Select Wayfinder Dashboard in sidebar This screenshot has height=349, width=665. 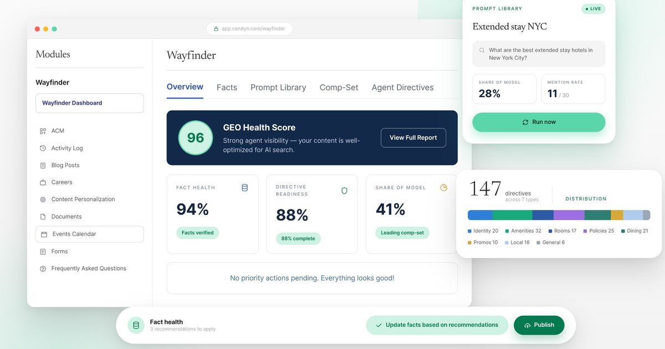point(90,103)
